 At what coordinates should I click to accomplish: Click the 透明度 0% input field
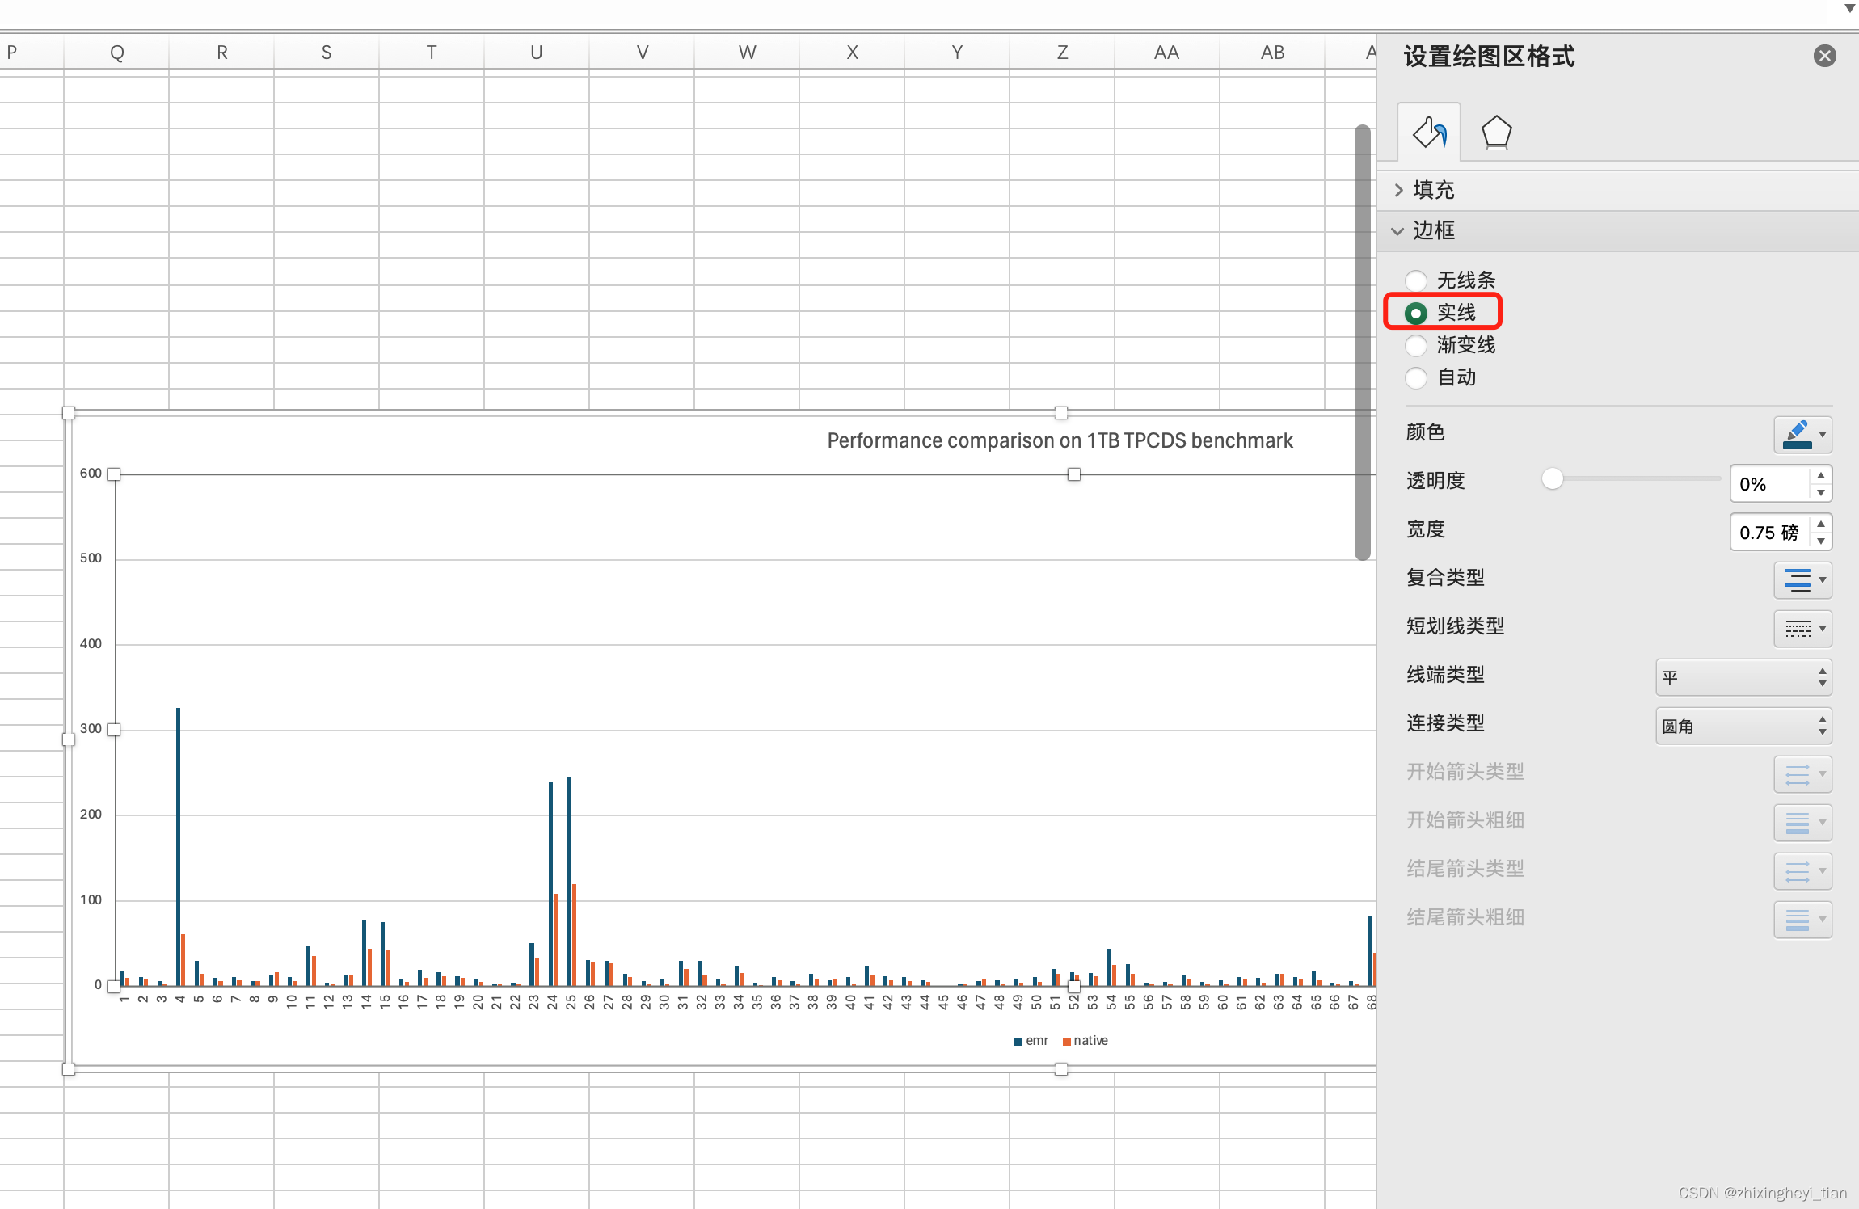(x=1770, y=484)
